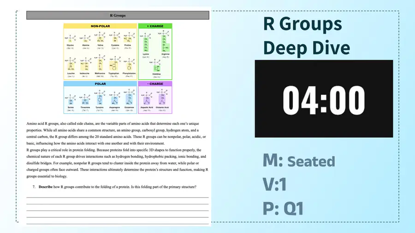This screenshot has width=415, height=233.
Task: Click the paragraph starting 'Amino acid R groups, also called'
Action: point(116,134)
